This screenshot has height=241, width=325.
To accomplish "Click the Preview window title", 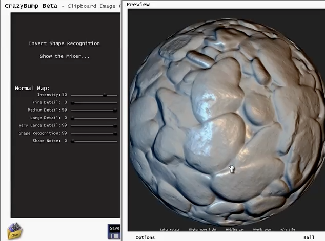I will tap(138, 4).
